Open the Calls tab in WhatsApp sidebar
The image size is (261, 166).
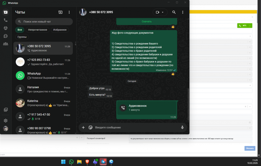coord(5,20)
